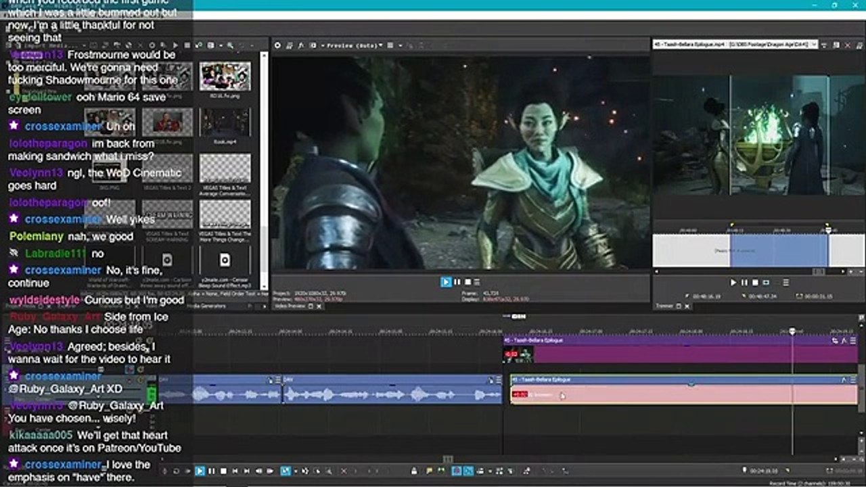Open project video properties in preview toolbar
The image size is (866, 487).
coord(277,45)
